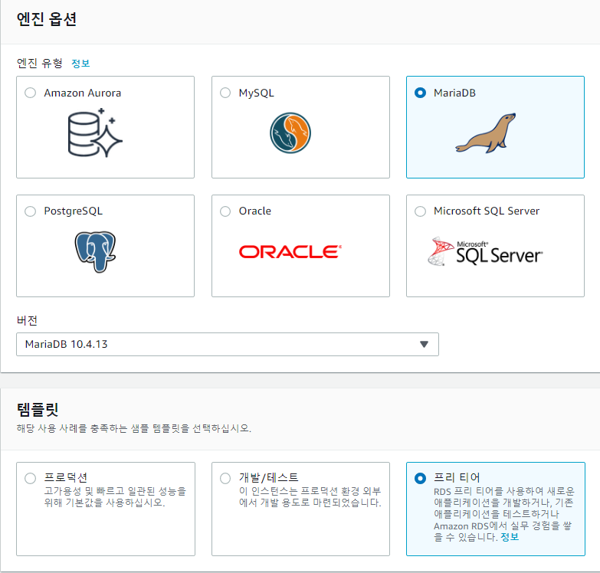The image size is (600, 573).
Task: Click the MariaDB sea lion logo
Action: [486, 133]
